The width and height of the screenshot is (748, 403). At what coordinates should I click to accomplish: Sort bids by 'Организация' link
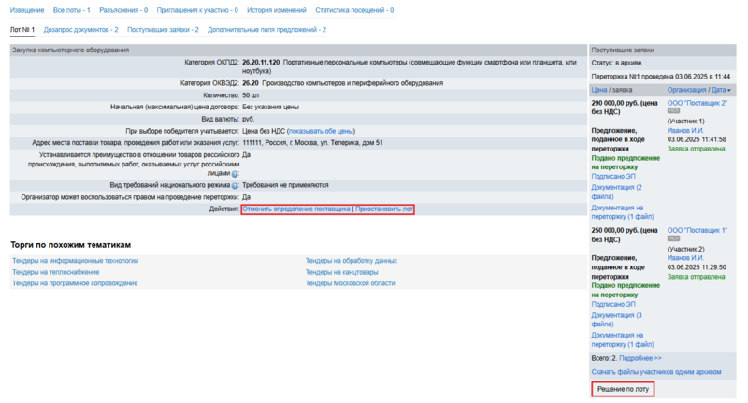pyautogui.click(x=686, y=90)
